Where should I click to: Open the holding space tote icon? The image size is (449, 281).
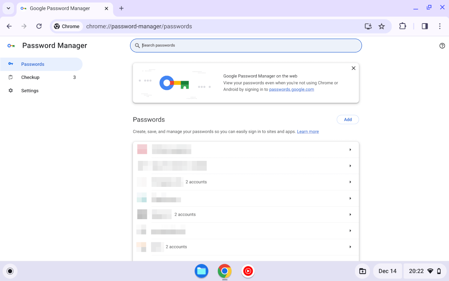click(x=362, y=271)
